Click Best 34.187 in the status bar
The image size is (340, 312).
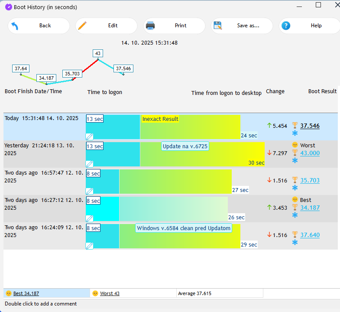(x=26, y=293)
